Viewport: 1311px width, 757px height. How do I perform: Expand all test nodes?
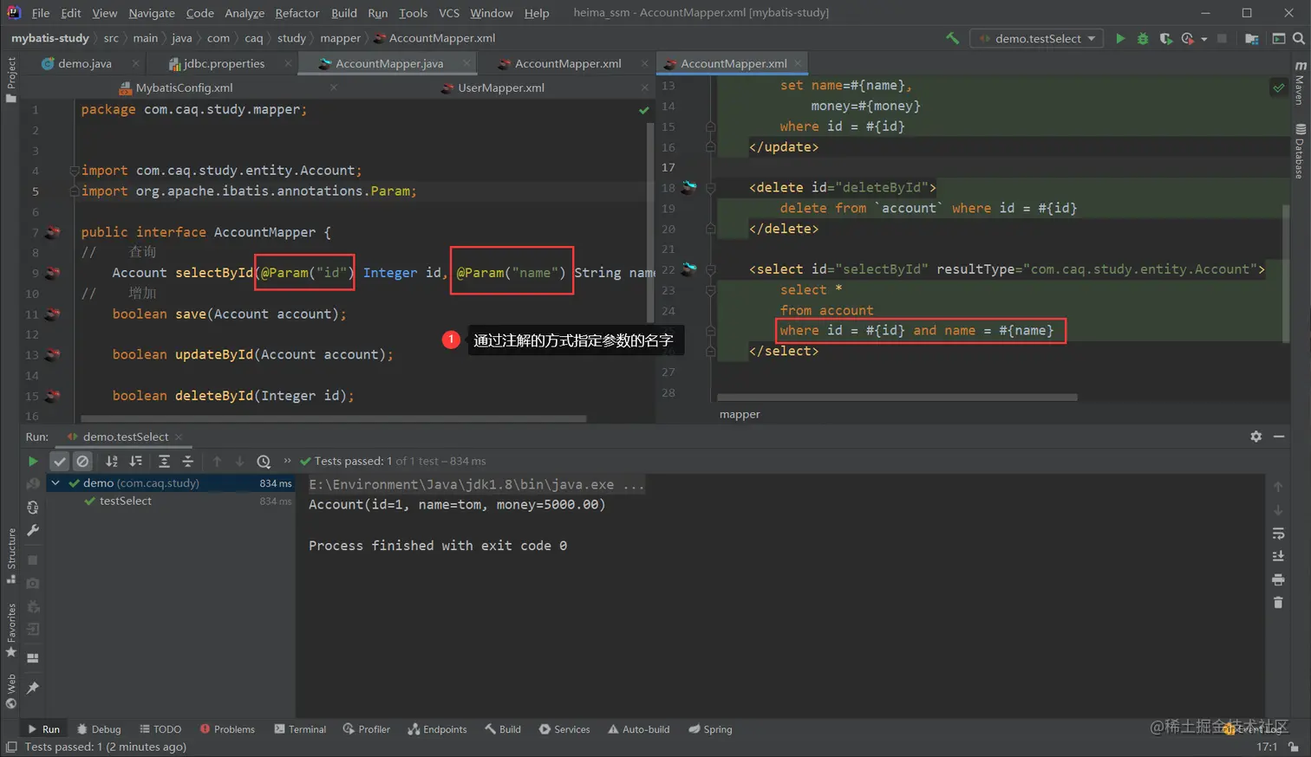tap(164, 461)
